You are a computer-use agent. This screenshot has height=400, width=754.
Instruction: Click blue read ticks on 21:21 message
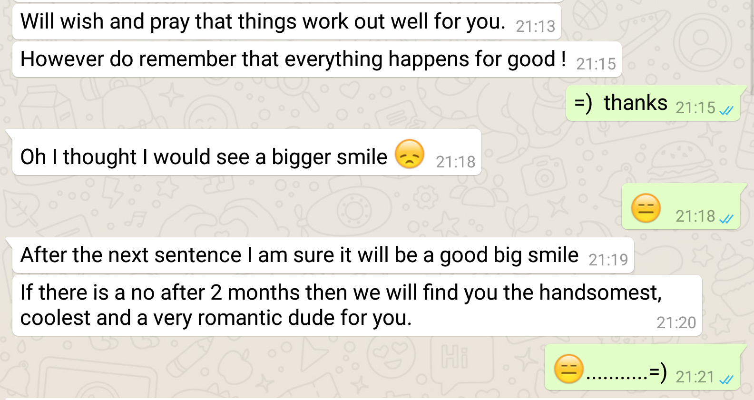tap(726, 380)
